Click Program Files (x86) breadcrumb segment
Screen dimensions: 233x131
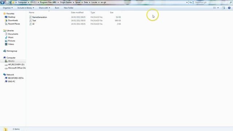(48, 3)
